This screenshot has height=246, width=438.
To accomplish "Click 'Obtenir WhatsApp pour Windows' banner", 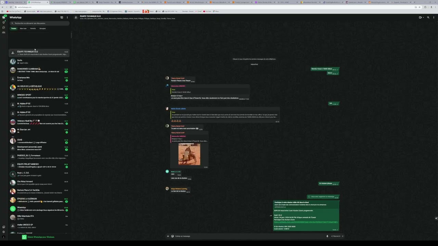I will tap(38, 237).
